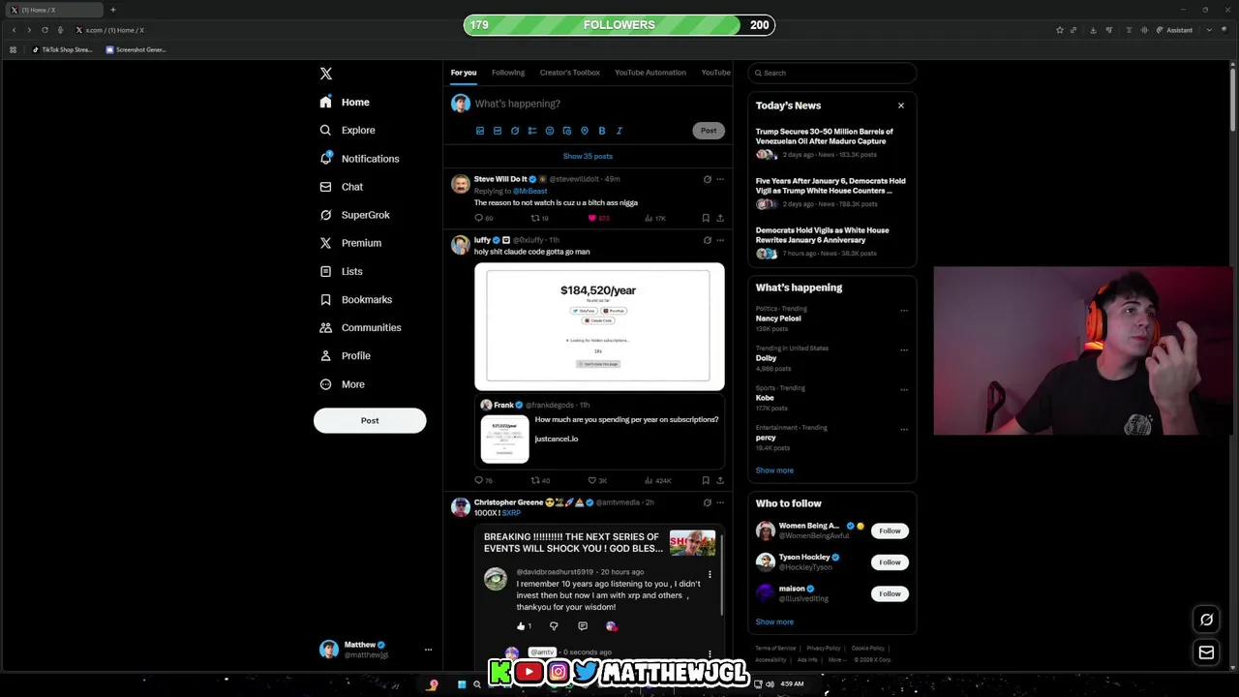Screen dimensions: 1239x697
Task: Open Matthew account menu three dots
Action: [x=428, y=650]
